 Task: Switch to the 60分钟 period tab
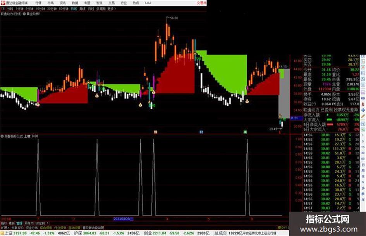[x=64, y=9]
